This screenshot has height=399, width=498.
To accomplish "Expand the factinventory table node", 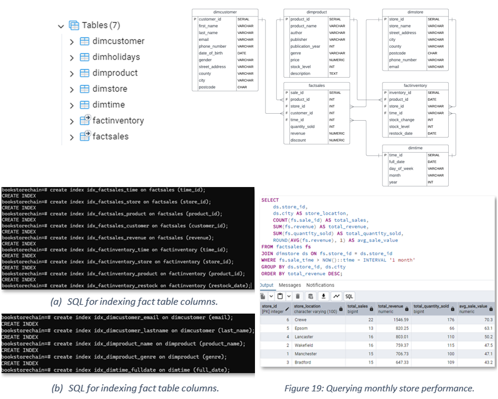I will pyautogui.click(x=72, y=121).
